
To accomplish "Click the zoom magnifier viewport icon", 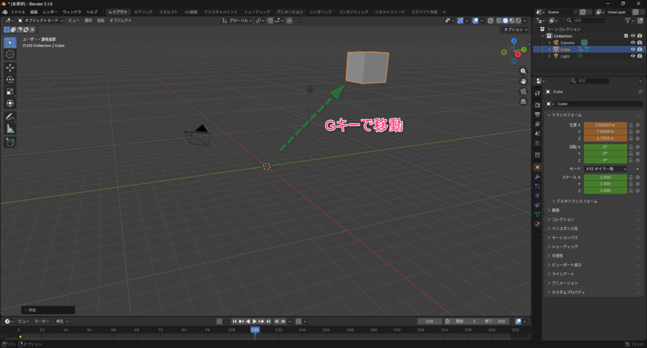I will tap(523, 71).
